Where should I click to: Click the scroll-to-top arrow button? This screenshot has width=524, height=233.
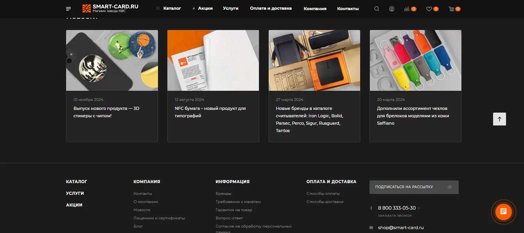point(499,119)
